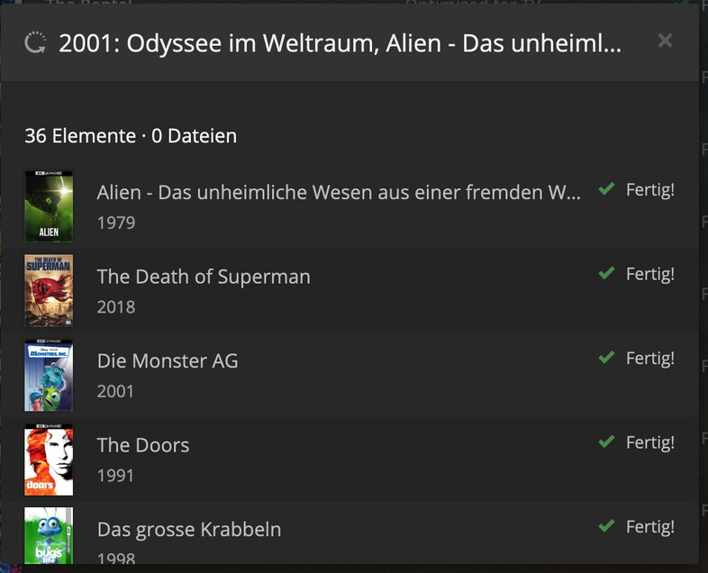
Task: Open the Die Monster AG title
Action: click(x=168, y=361)
